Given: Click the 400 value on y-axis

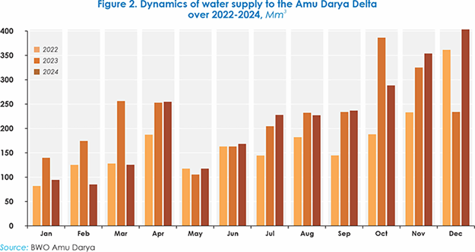Looking at the screenshot, I should [x=7, y=31].
